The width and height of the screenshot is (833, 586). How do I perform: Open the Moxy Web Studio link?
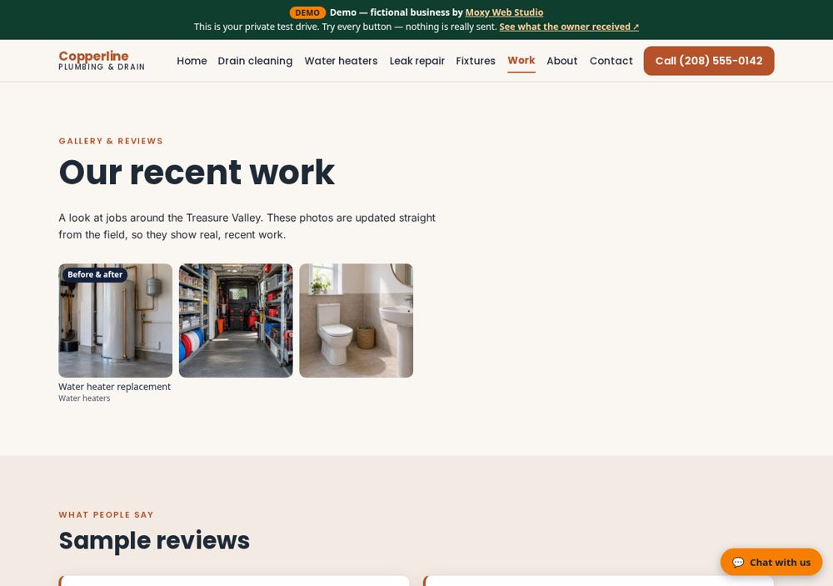pyautogui.click(x=504, y=13)
